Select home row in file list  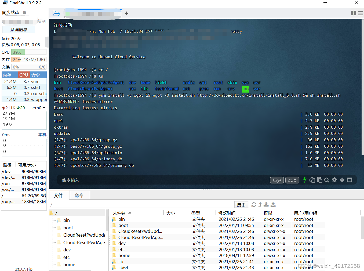pyautogui.click(x=217, y=255)
